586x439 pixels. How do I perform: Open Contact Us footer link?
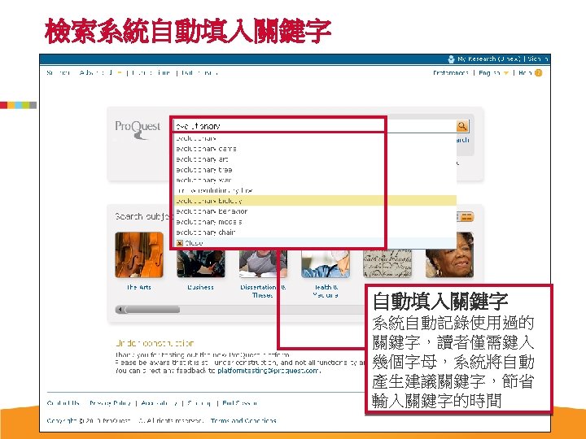coord(63,403)
